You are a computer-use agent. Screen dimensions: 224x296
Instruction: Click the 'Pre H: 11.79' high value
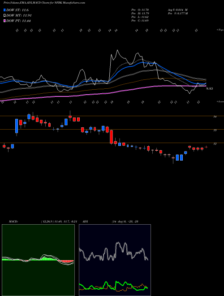click(x=140, y=13)
